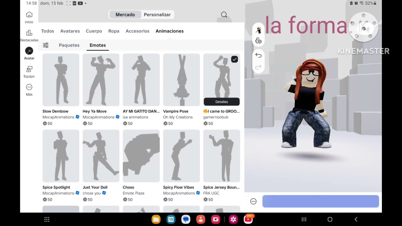The width and height of the screenshot is (402, 226).
Task: Open the Avatar sidebar icon
Action: click(x=29, y=51)
